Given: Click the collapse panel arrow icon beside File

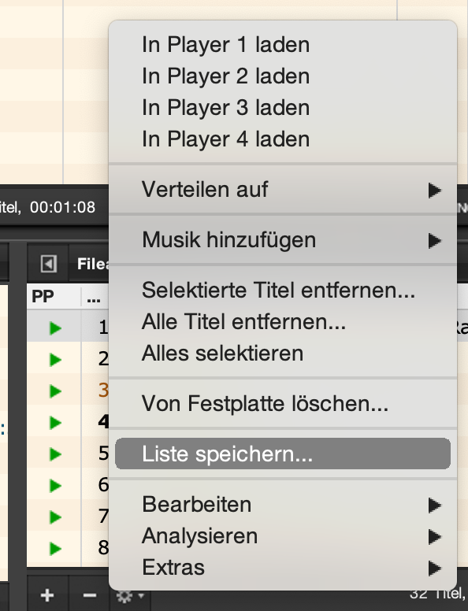Looking at the screenshot, I should 49,264.
